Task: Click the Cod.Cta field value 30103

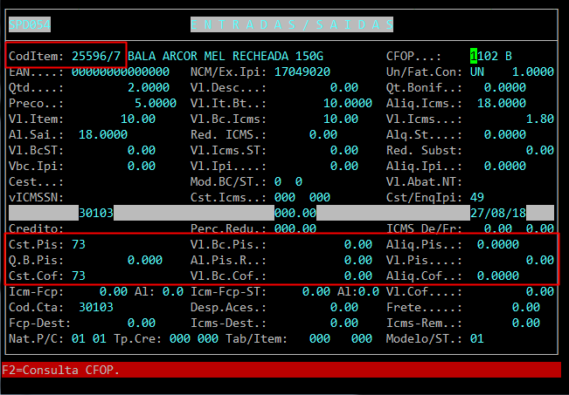Action: click(95, 307)
